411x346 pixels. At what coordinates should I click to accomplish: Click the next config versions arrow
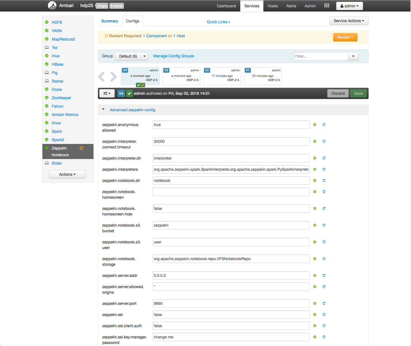pyautogui.click(x=113, y=76)
